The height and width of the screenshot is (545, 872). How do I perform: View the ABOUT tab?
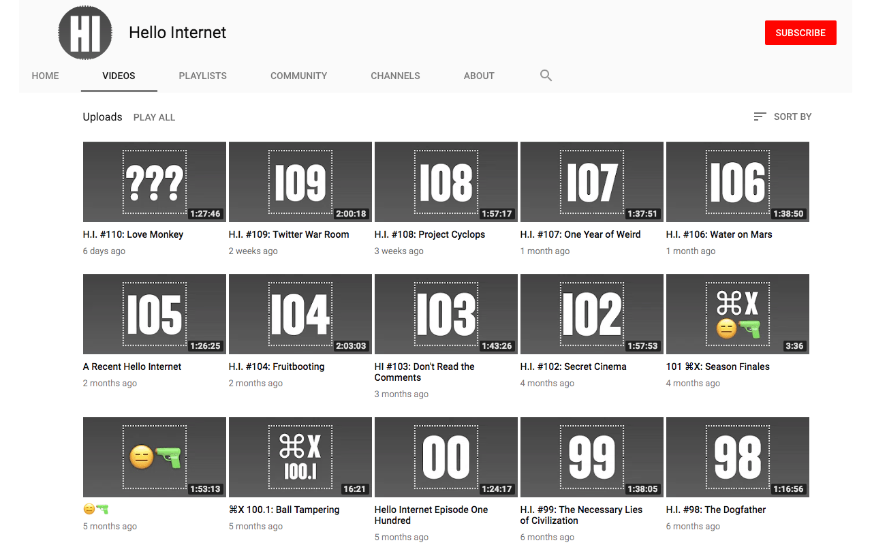click(x=479, y=76)
